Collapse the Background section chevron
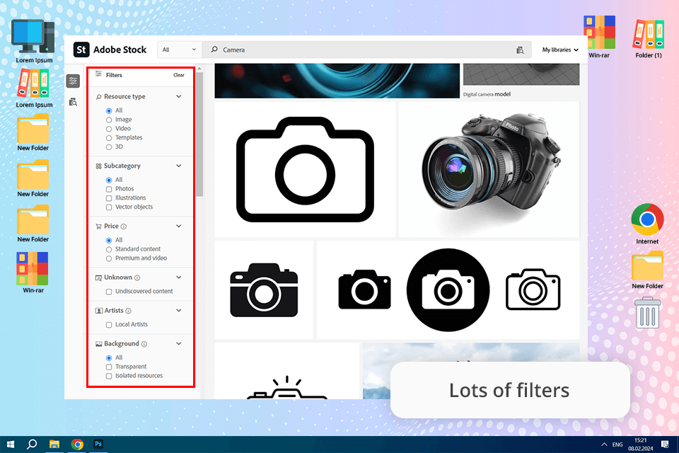 179,344
